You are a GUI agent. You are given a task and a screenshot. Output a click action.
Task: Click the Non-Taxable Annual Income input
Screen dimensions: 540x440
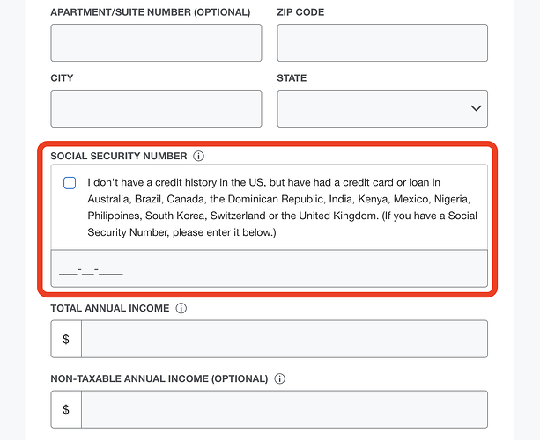284,409
